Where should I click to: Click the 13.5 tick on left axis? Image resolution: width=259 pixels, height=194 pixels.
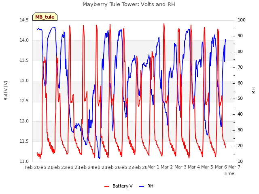[x=24, y=60]
